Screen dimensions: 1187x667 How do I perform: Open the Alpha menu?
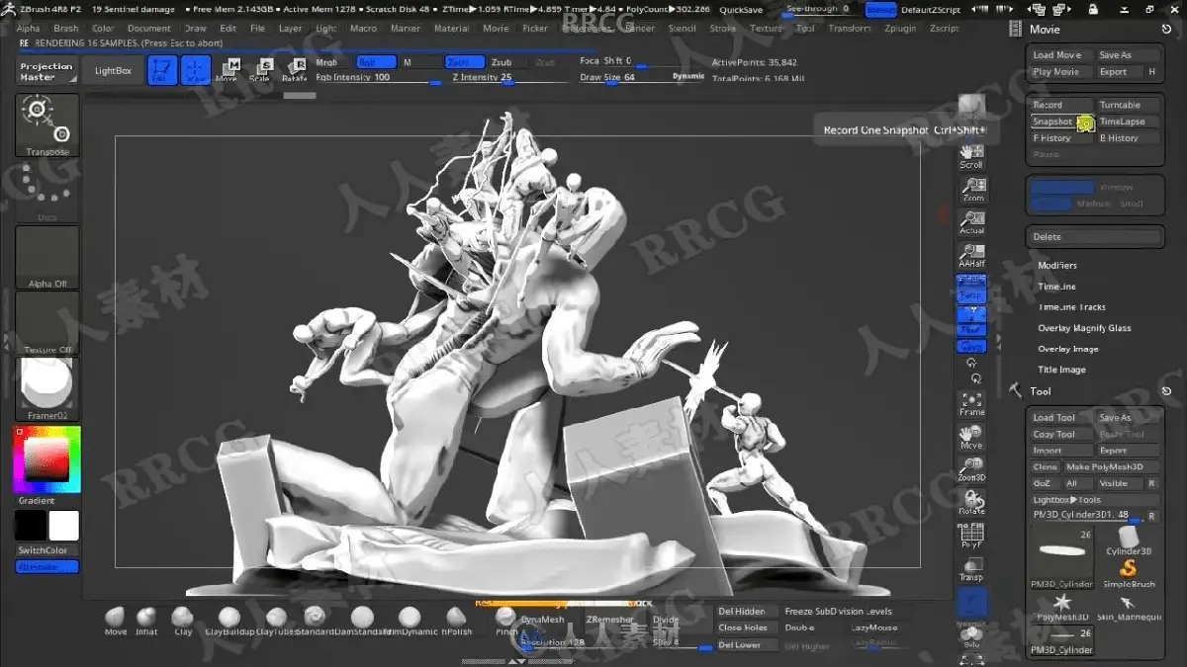29,29
